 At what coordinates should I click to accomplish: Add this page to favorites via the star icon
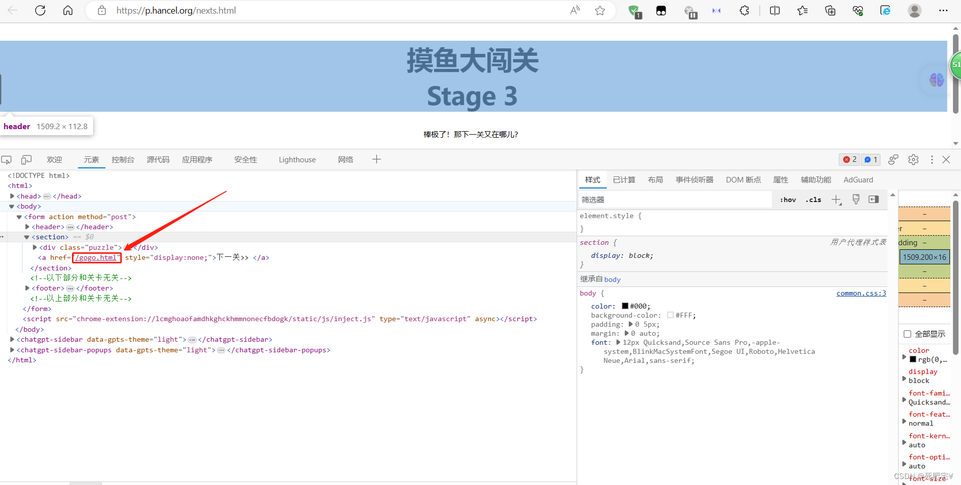tap(600, 11)
